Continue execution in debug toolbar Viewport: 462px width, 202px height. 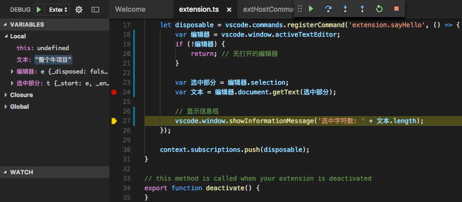click(x=311, y=9)
